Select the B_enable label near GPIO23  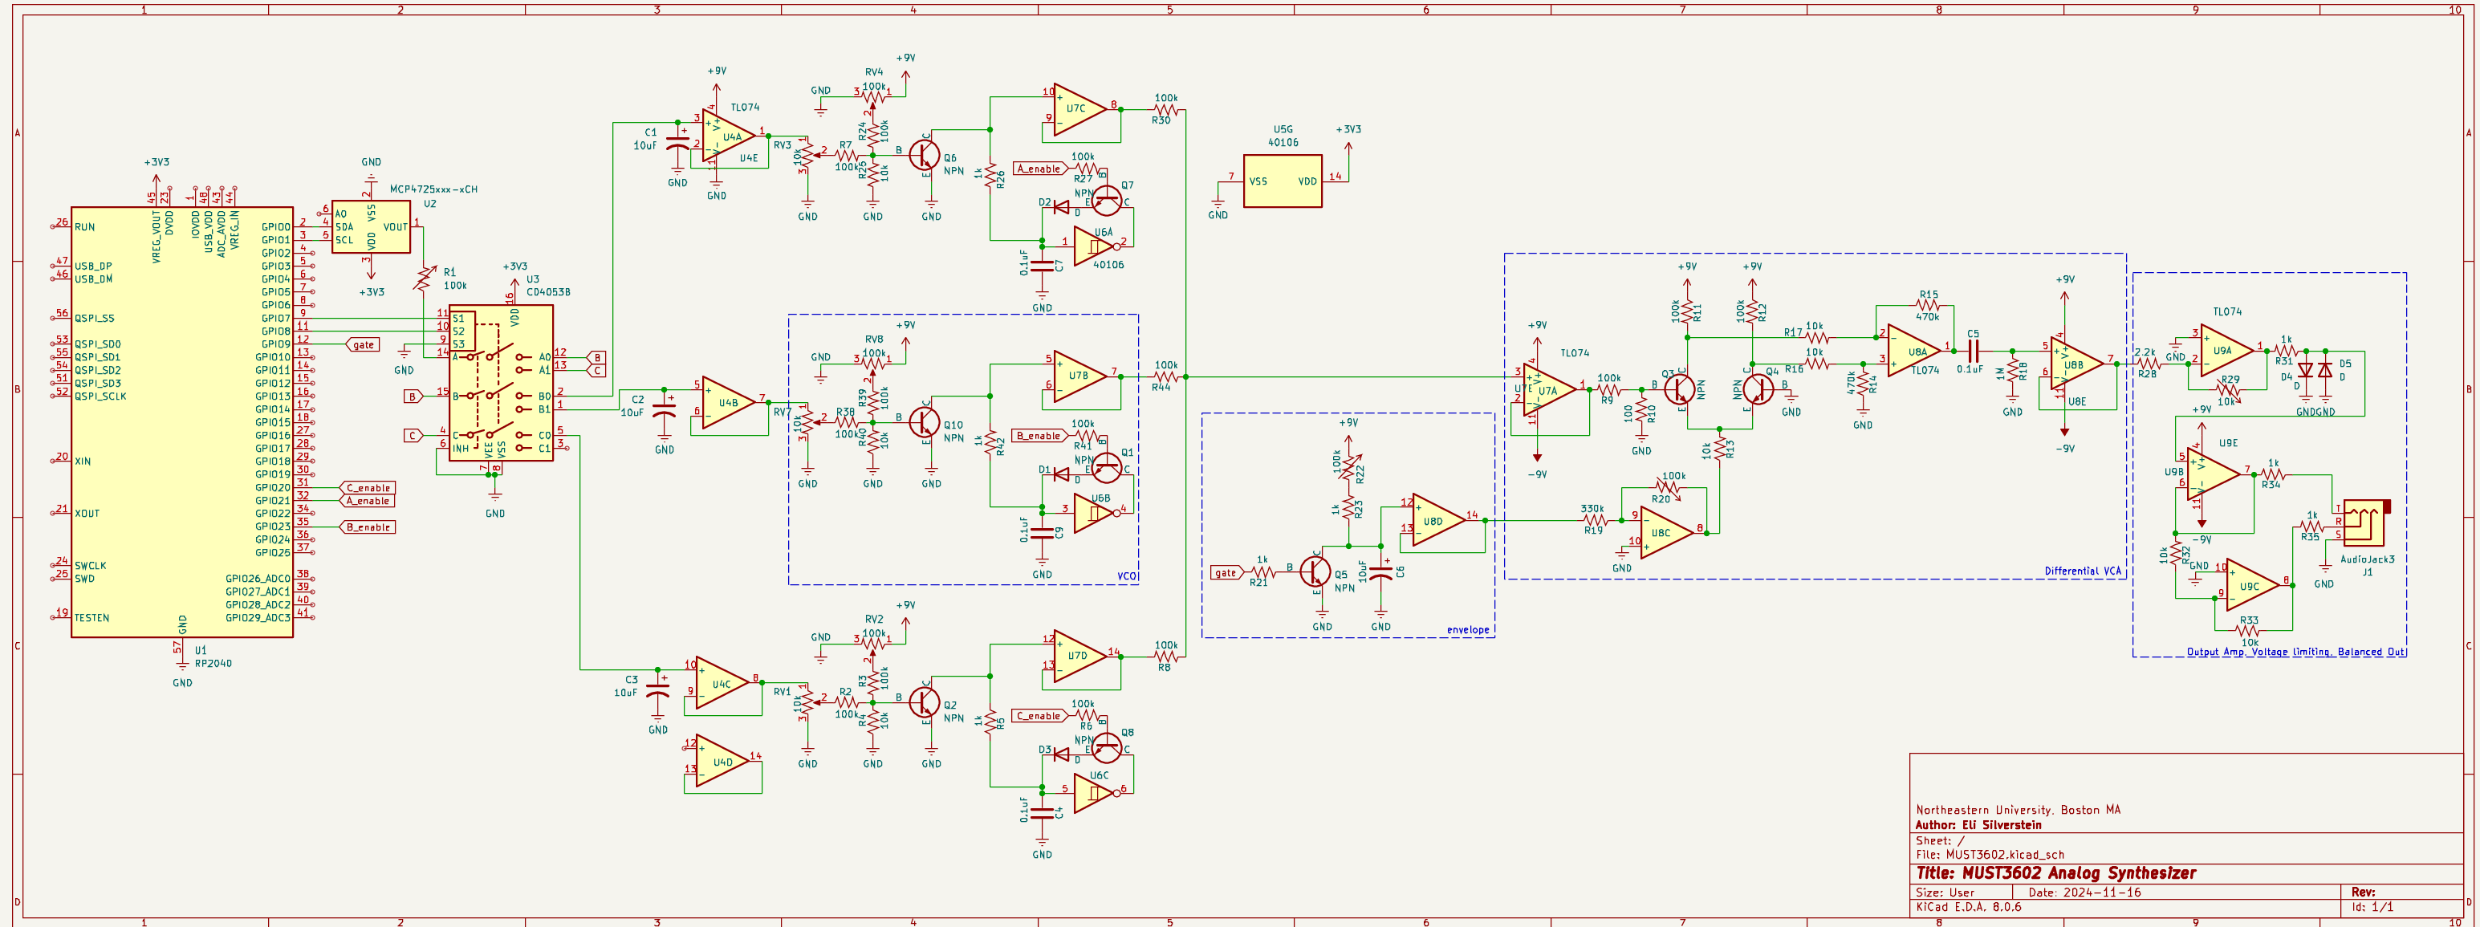368,527
